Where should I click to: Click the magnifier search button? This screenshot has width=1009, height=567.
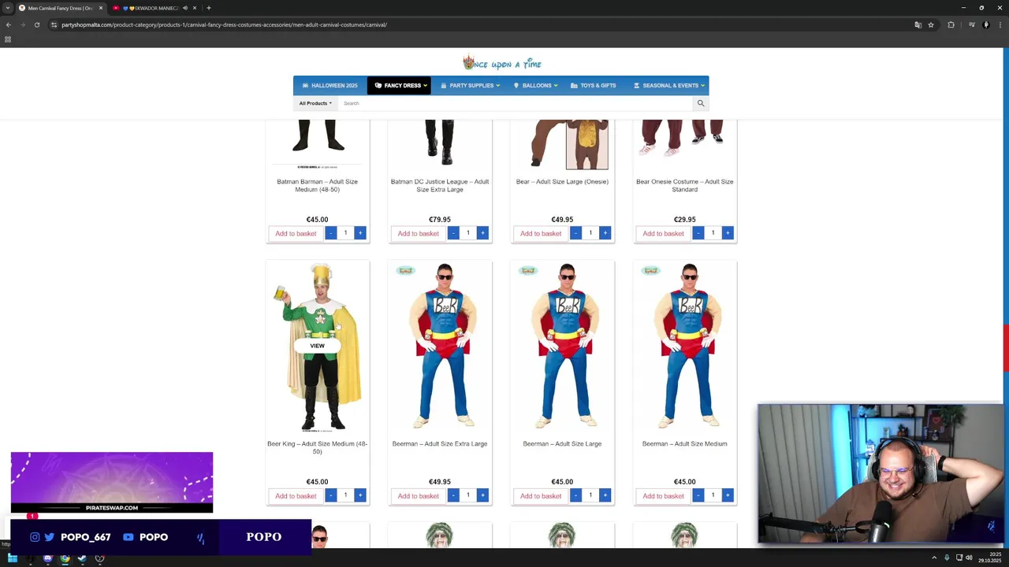700,103
